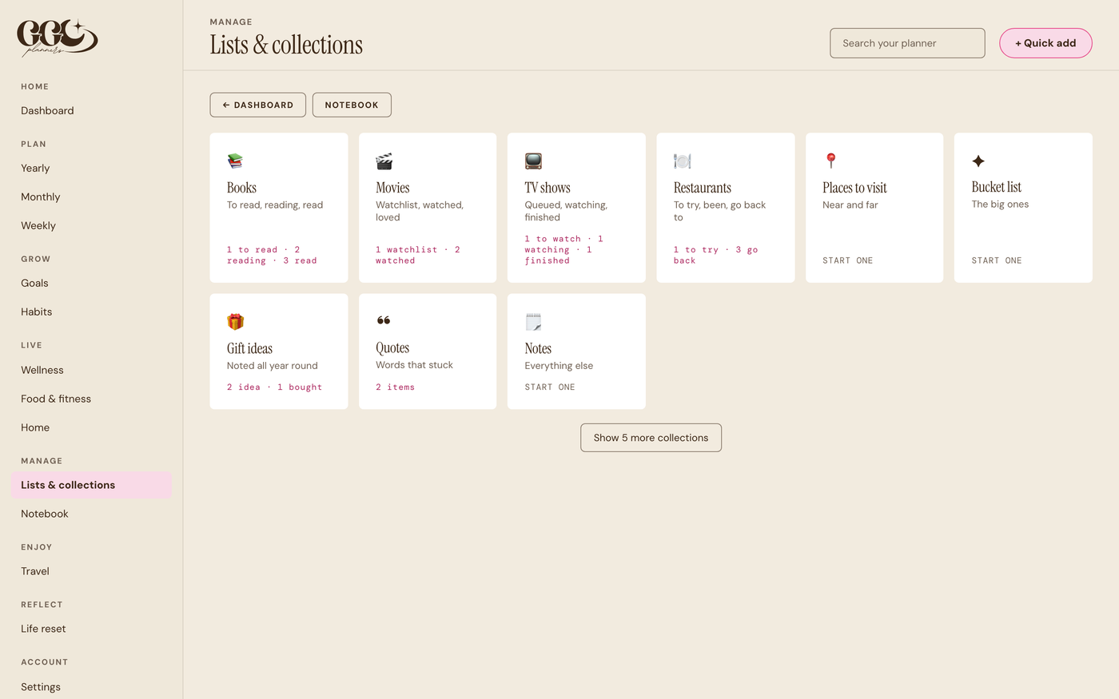
Task: Show 5 more collections
Action: [651, 438]
